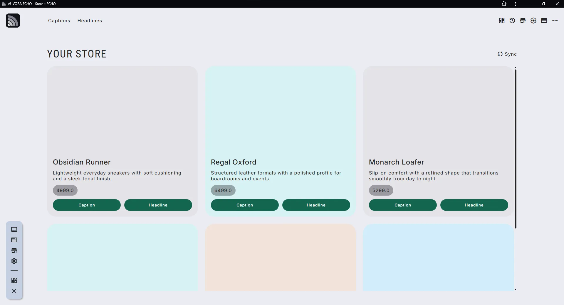
Task: Click the settings gear in floating sidebar
Action: coord(14,261)
